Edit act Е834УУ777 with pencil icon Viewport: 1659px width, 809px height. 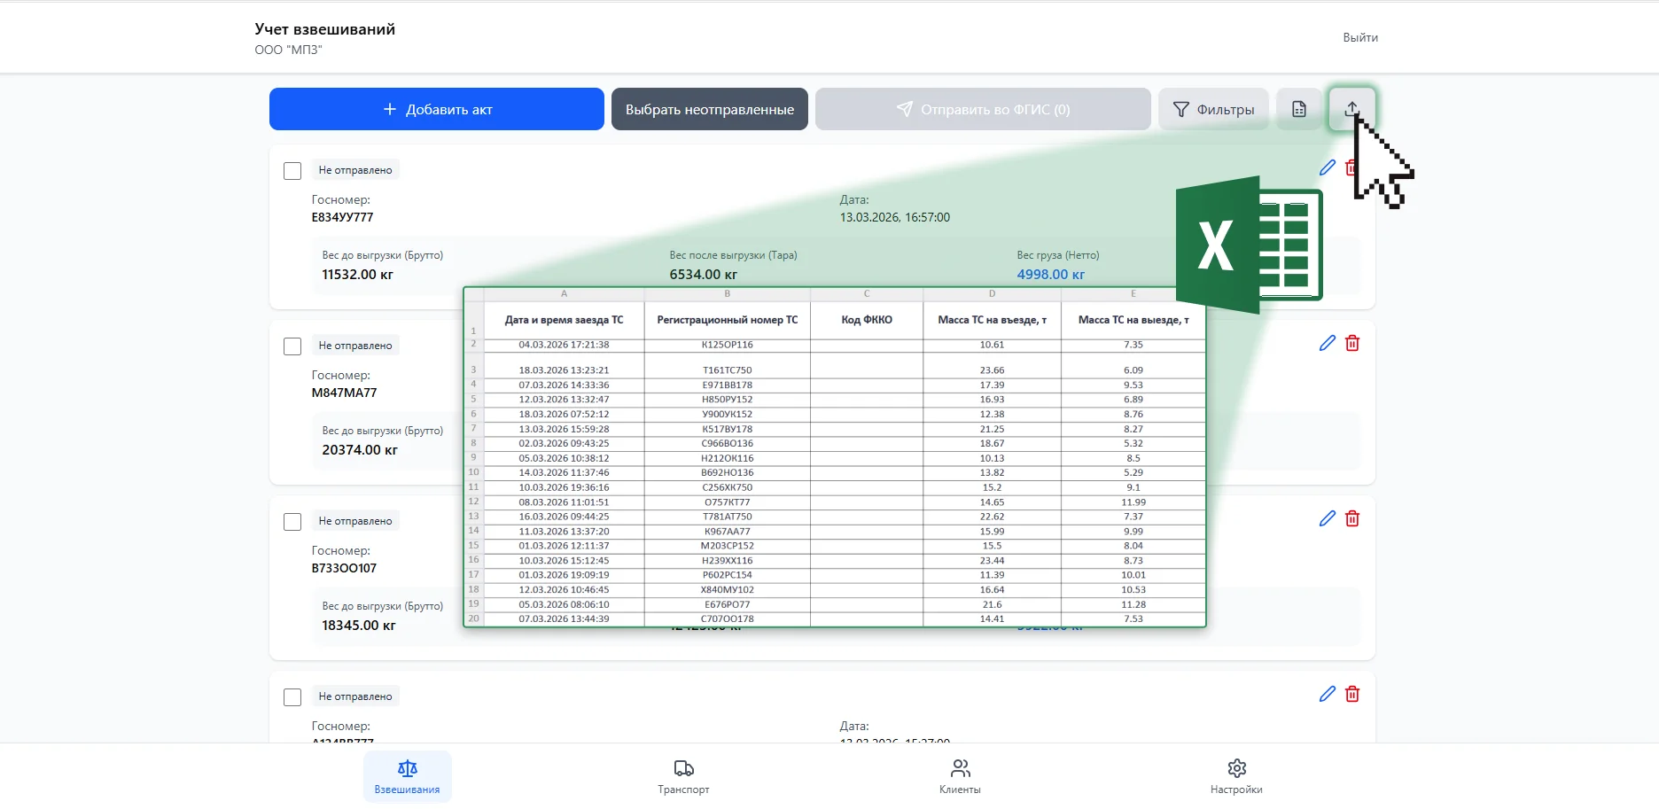(x=1327, y=167)
